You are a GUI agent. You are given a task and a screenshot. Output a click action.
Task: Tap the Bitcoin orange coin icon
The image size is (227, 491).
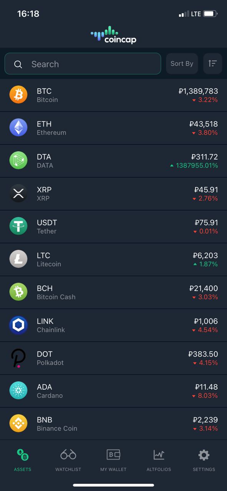click(18, 95)
